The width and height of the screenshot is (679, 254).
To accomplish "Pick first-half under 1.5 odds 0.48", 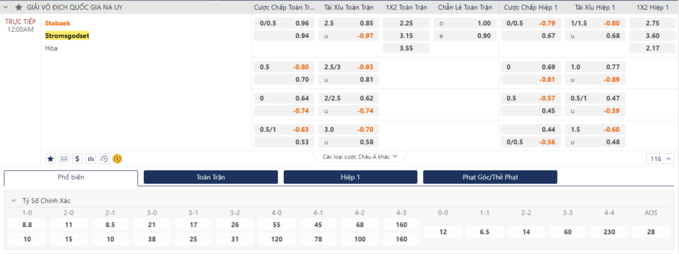I will [x=595, y=142].
